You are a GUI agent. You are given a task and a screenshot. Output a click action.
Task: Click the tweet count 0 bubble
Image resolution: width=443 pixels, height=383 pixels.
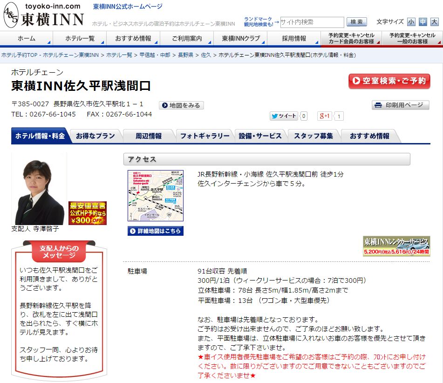tap(303, 116)
